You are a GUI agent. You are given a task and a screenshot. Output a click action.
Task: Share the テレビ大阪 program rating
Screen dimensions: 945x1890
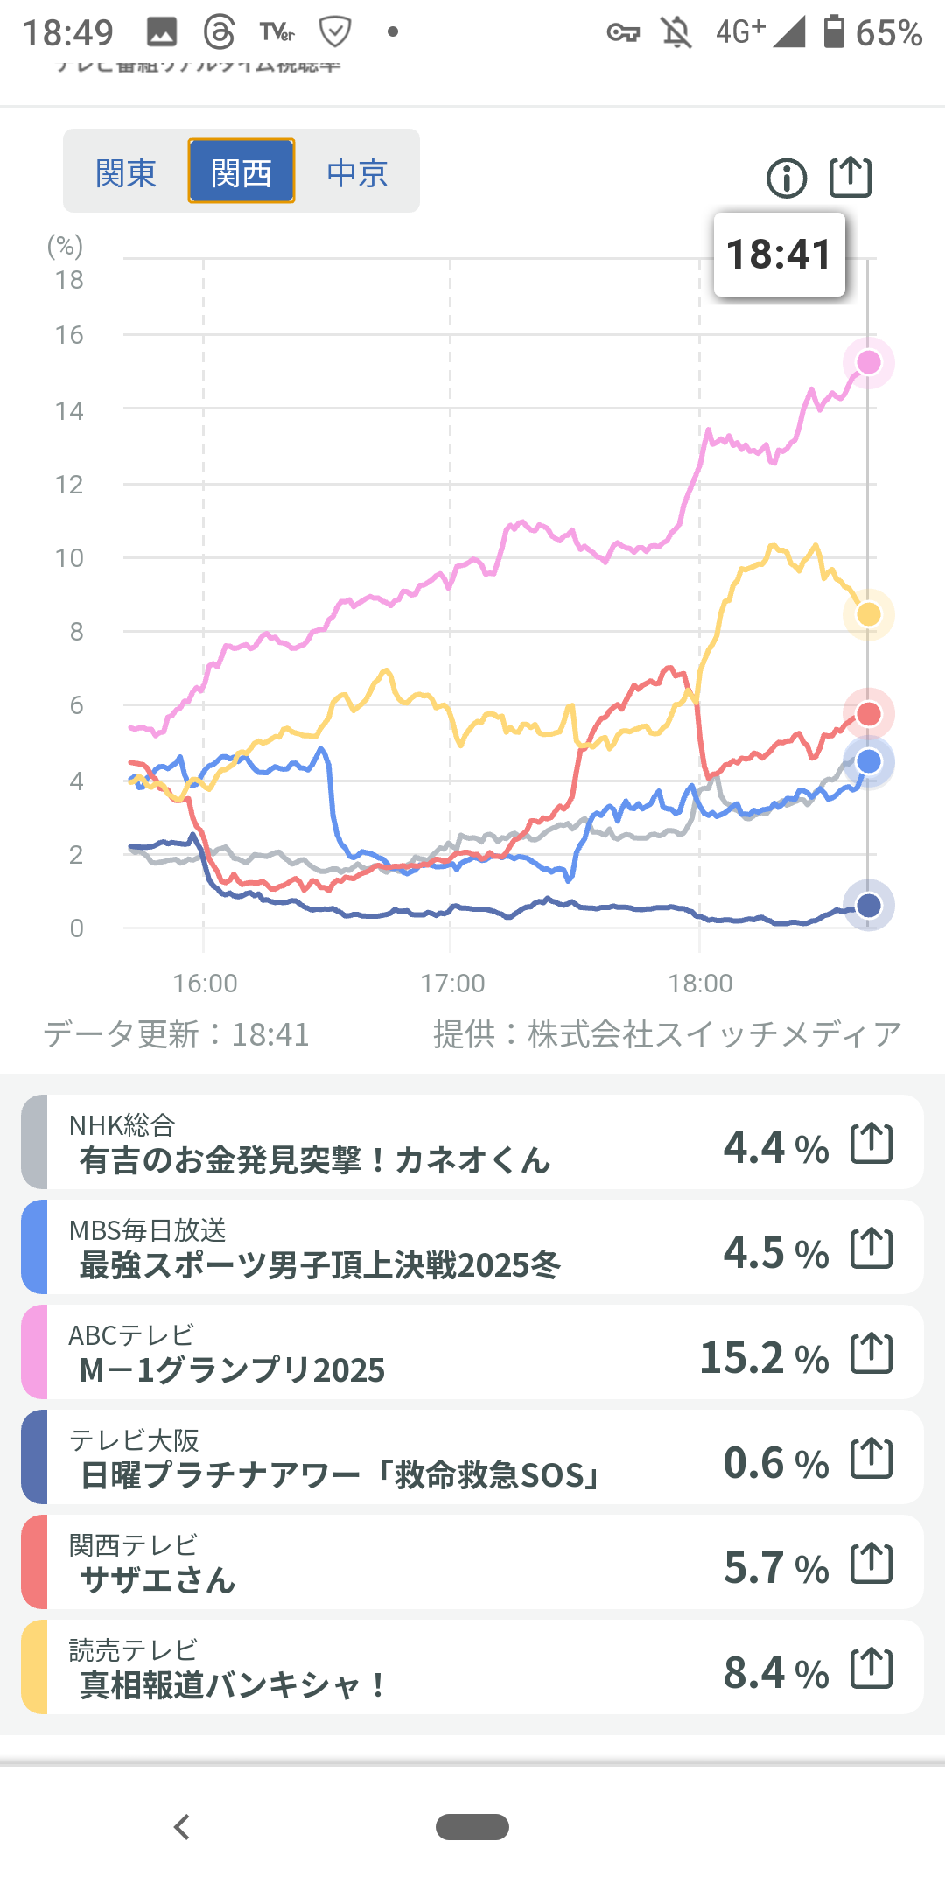871,1459
